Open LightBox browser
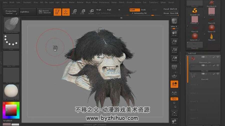This screenshot has width=225, height=126. point(28,12)
